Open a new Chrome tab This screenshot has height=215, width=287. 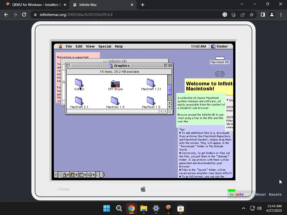143,5
